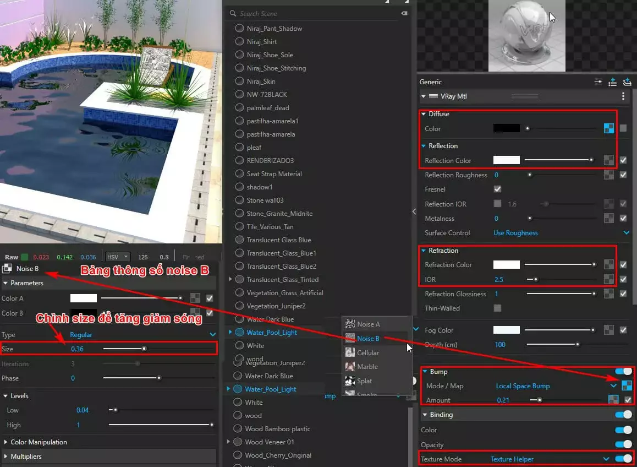Viewport: 637px width, 467px height.
Task: Click the Reflection Glossiness texture slot icon
Action: 609,294
